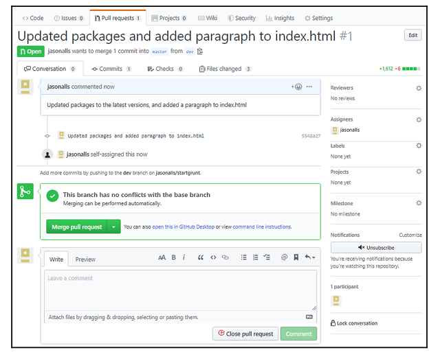Click the diff stat bar showing additions

tap(411, 69)
